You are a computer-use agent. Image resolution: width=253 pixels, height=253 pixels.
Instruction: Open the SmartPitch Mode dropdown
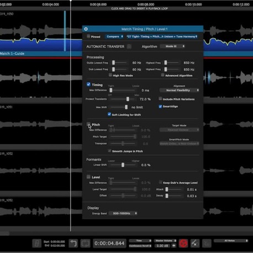[x=179, y=144]
